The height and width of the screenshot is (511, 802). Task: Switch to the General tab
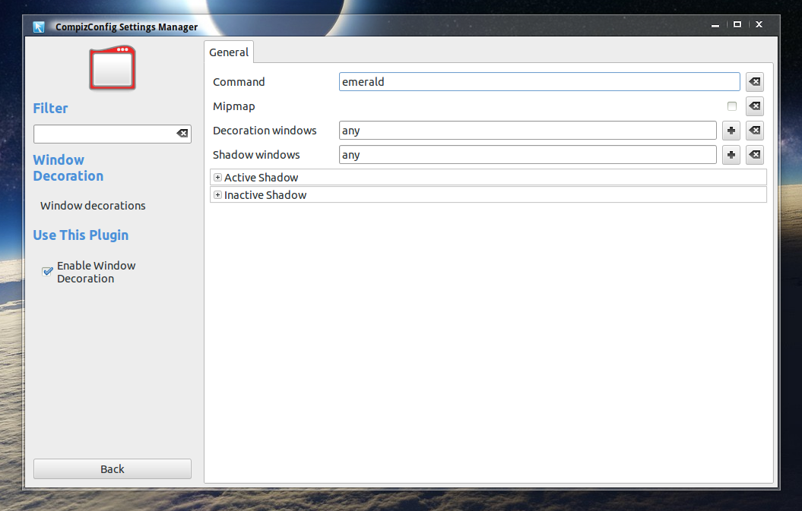tap(229, 52)
